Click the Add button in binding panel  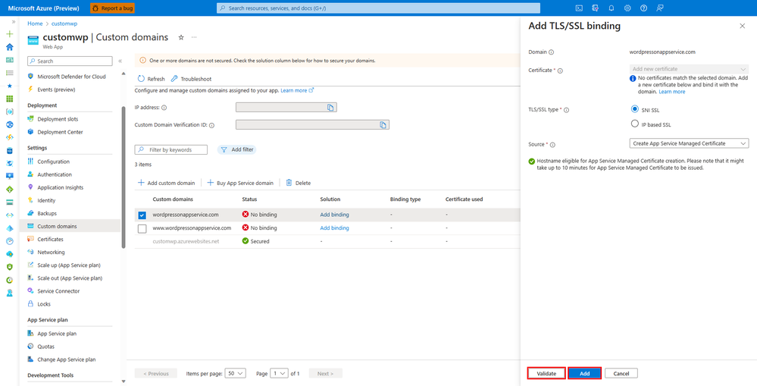click(x=585, y=373)
